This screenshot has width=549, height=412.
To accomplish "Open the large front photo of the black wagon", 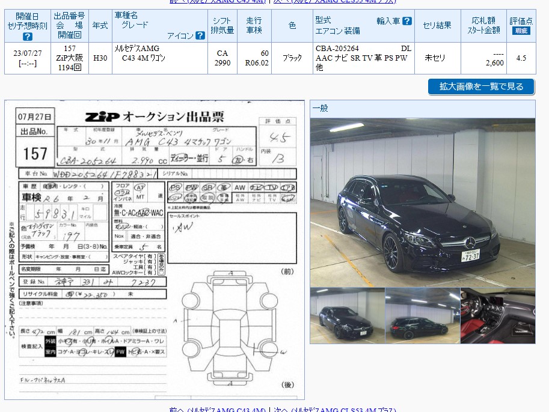I will [423, 203].
